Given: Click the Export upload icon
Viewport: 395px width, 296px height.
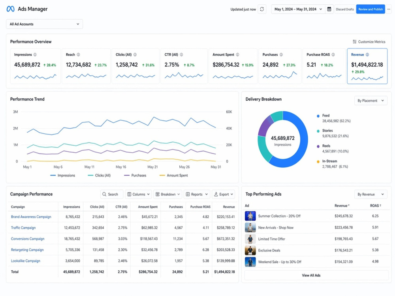Looking at the screenshot, I should [x=216, y=194].
